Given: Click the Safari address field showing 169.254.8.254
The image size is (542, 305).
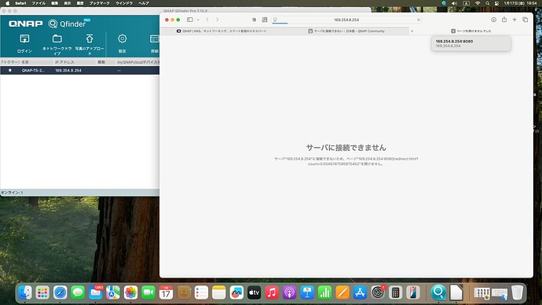Looking at the screenshot, I should click(346, 20).
